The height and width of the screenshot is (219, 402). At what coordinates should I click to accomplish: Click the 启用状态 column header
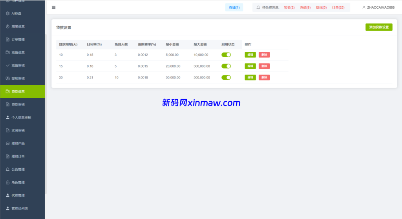(228, 44)
